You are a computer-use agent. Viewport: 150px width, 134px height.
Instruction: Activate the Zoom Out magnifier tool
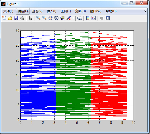pos(44,18)
